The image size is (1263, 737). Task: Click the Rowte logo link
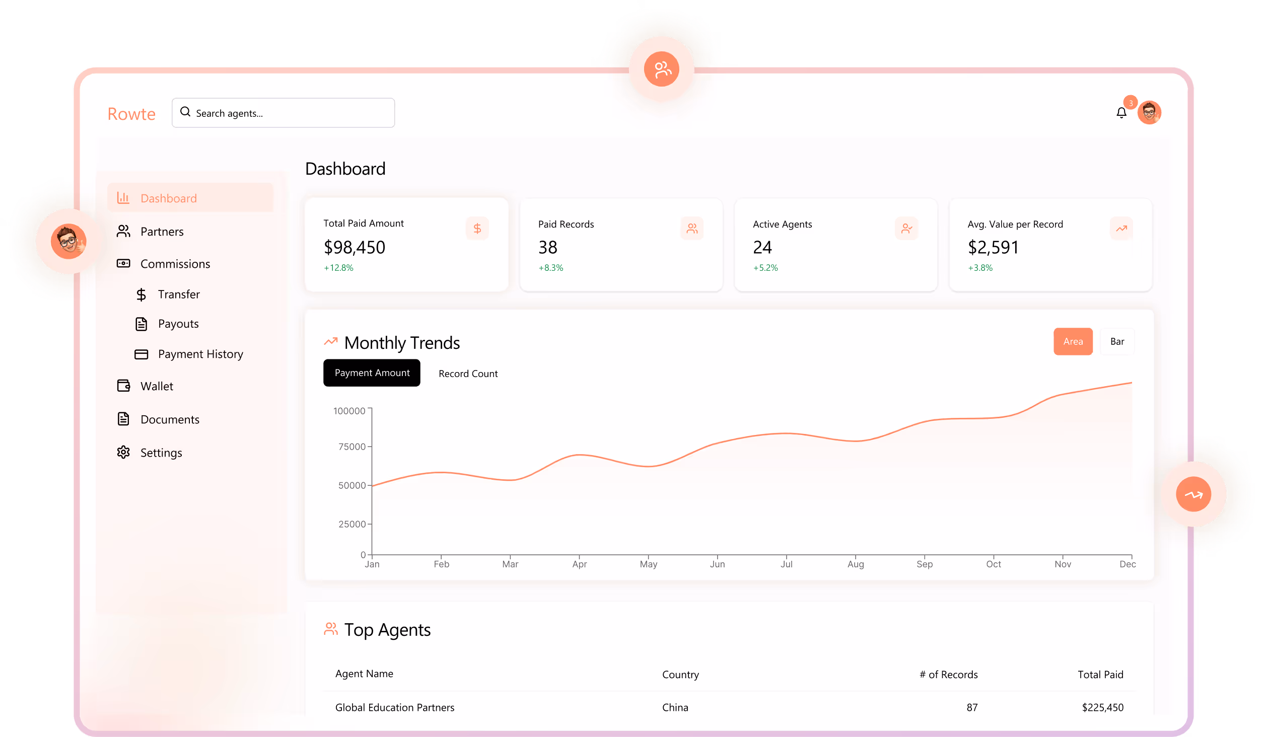(x=131, y=114)
